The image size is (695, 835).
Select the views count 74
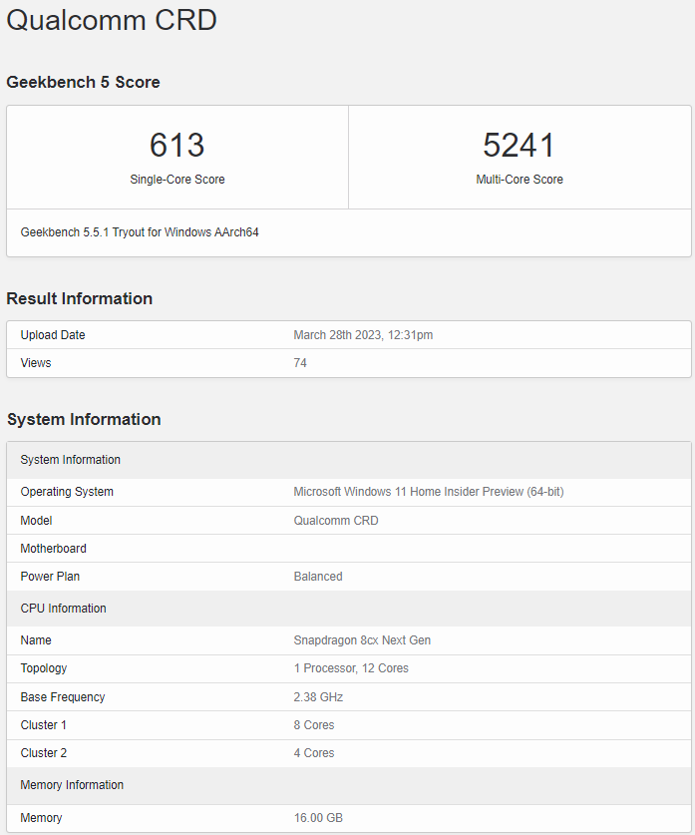click(300, 363)
